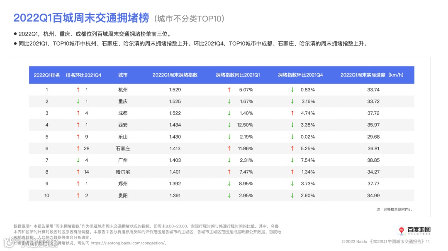Click red up arrow in 杭州 rank-change cell
Image resolution: width=448 pixels, height=251 pixels.
pos(78,90)
